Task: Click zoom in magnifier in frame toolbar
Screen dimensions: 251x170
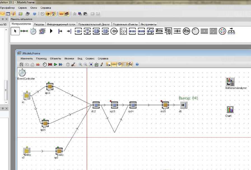Action: (x=80, y=65)
